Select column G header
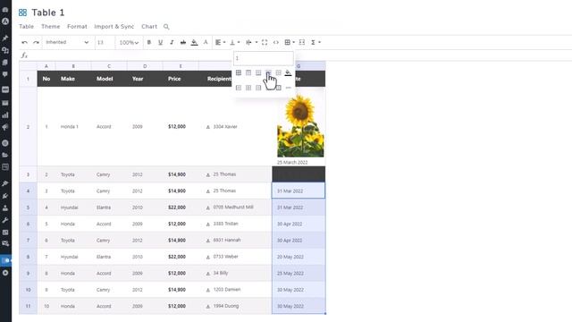This screenshot has height=322, width=572. 299,66
